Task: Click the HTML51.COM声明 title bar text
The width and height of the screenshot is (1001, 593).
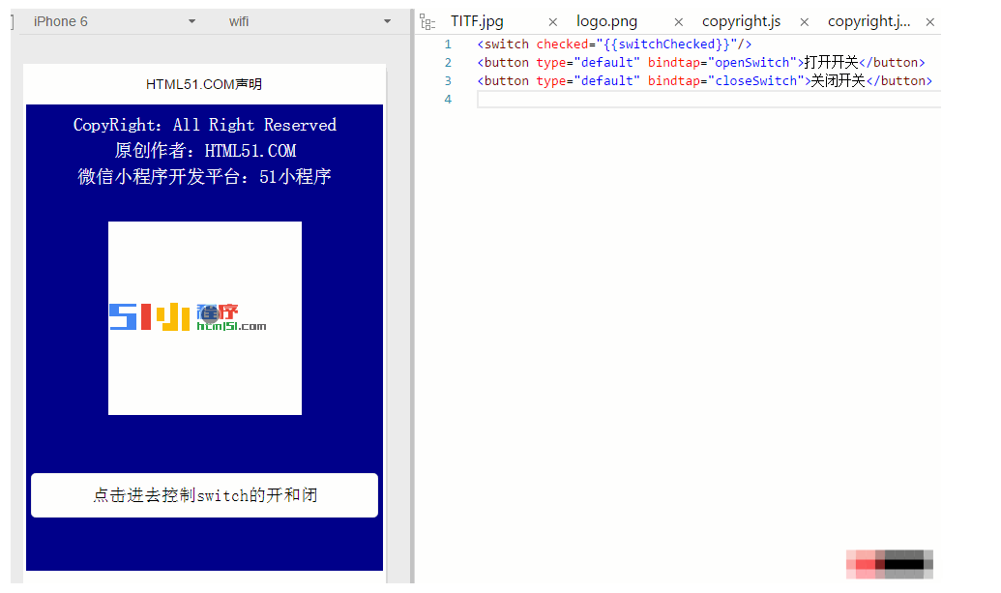Action: (x=204, y=84)
